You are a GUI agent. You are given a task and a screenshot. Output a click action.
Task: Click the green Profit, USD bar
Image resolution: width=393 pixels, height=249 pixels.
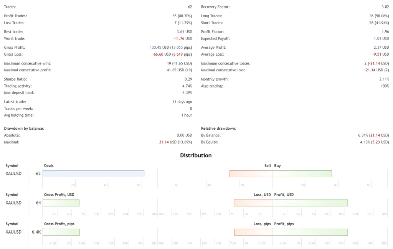coord(310,203)
